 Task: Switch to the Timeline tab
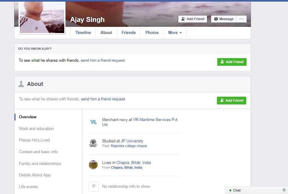tap(83, 33)
